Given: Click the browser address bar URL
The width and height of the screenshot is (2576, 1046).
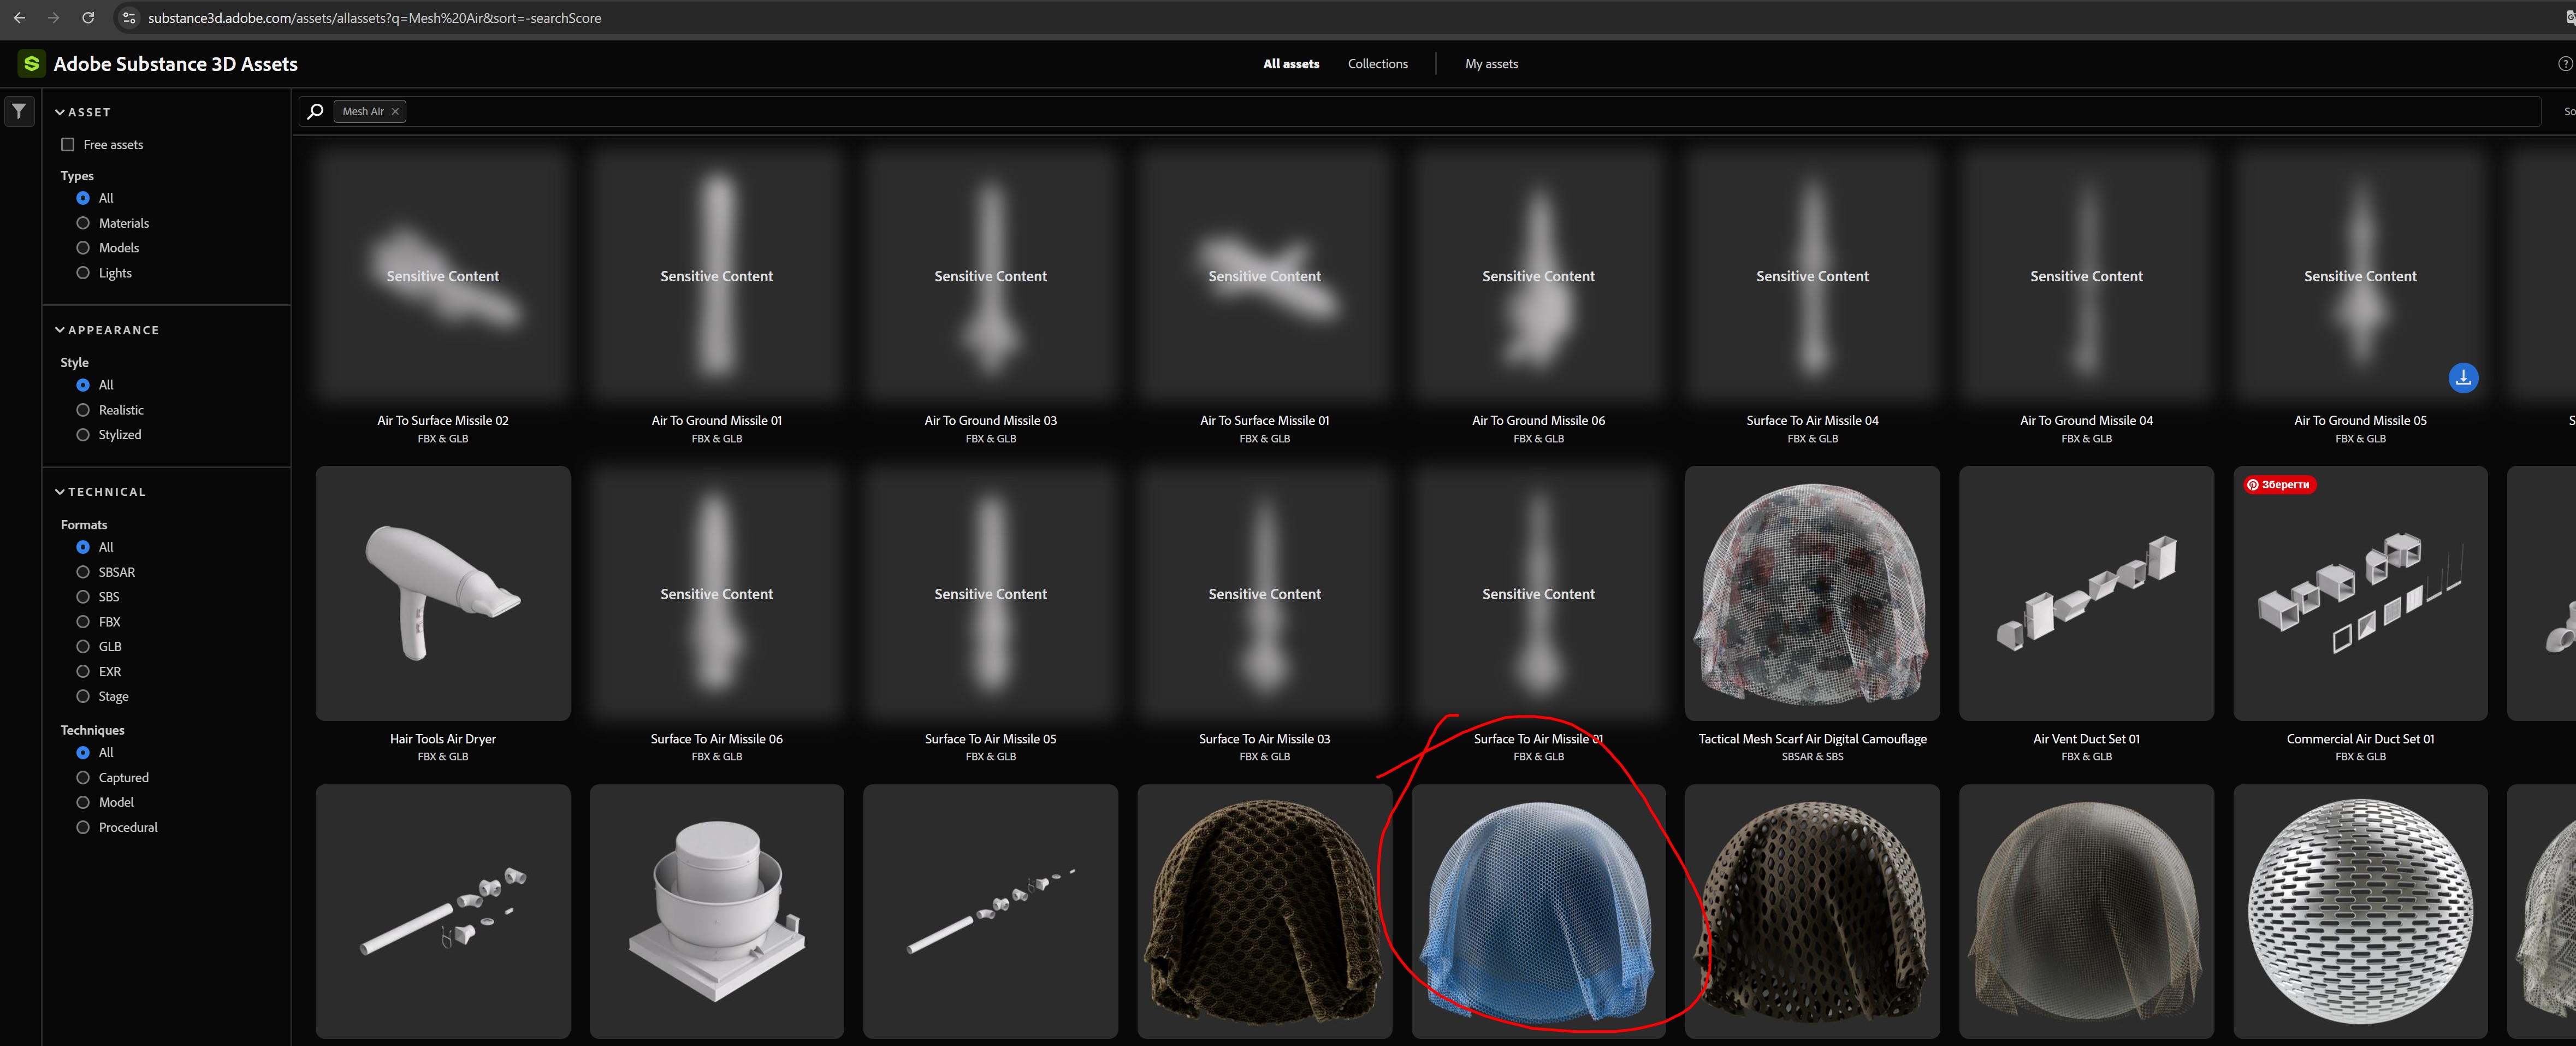Looking at the screenshot, I should tap(374, 18).
